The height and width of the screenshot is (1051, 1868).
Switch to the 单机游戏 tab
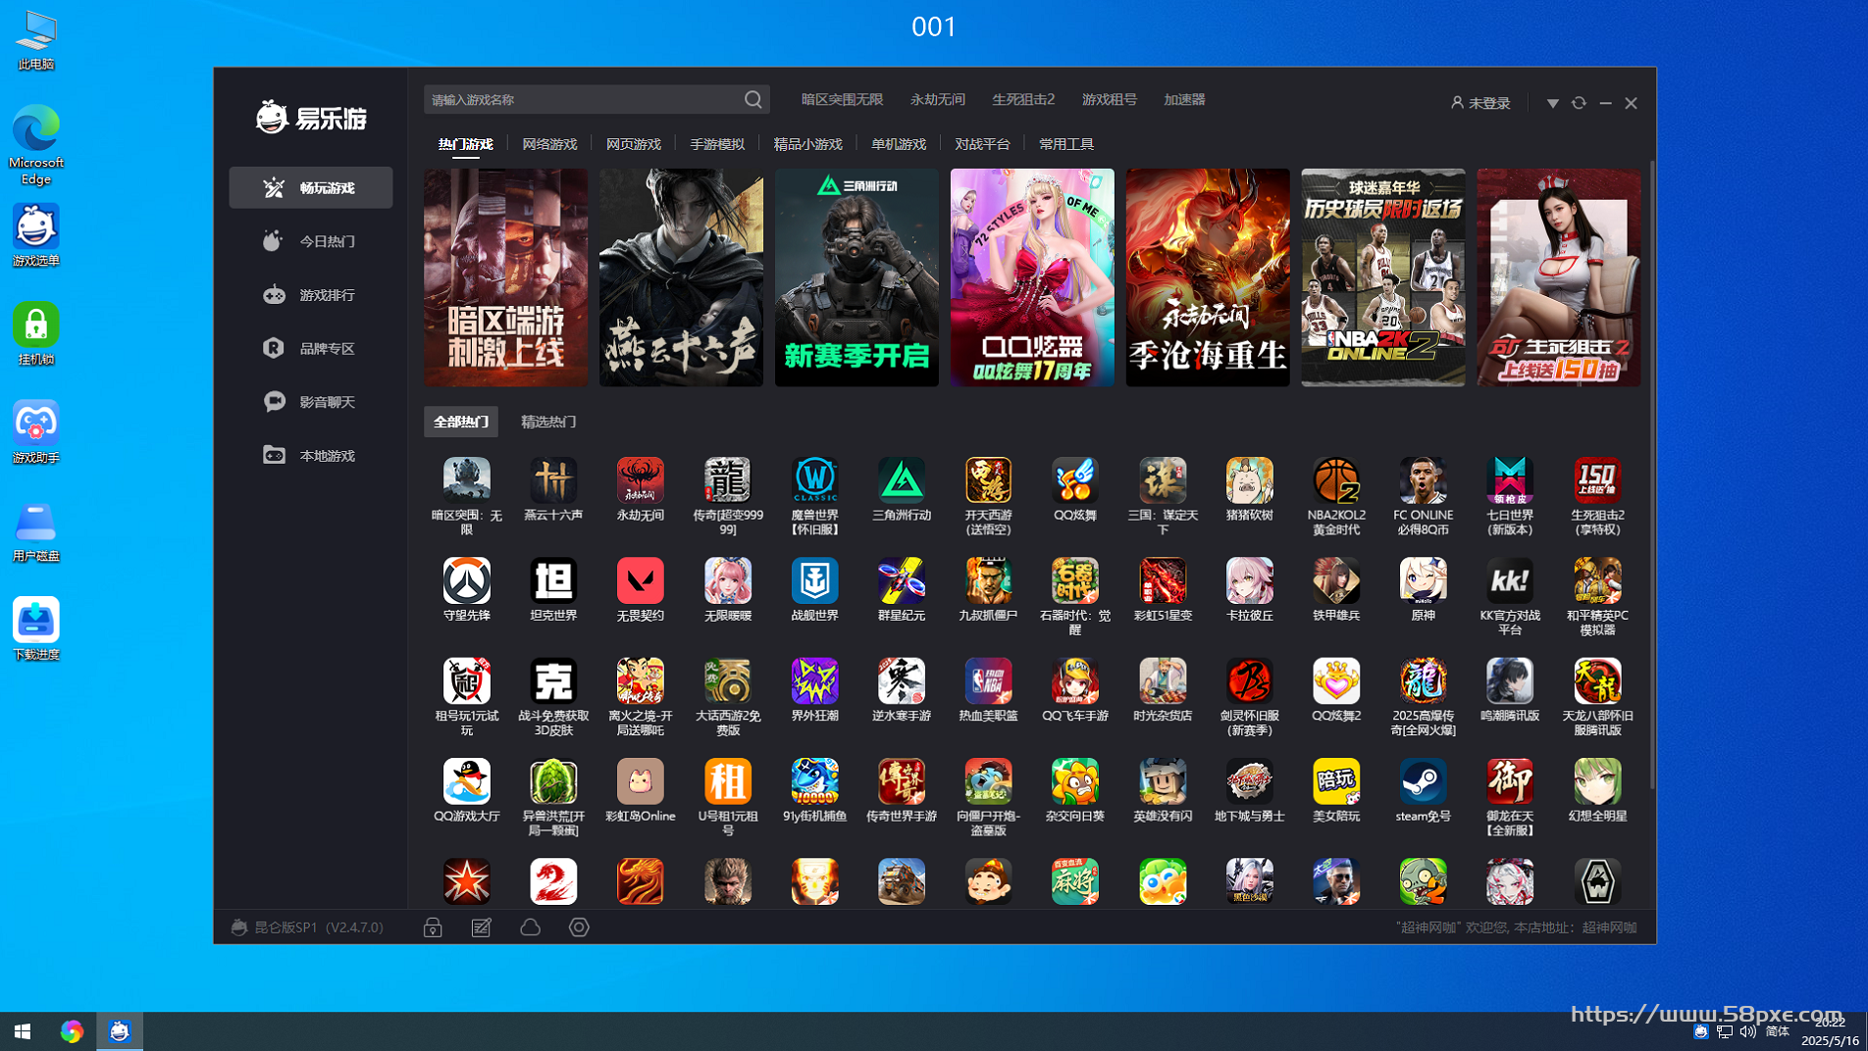tap(899, 144)
